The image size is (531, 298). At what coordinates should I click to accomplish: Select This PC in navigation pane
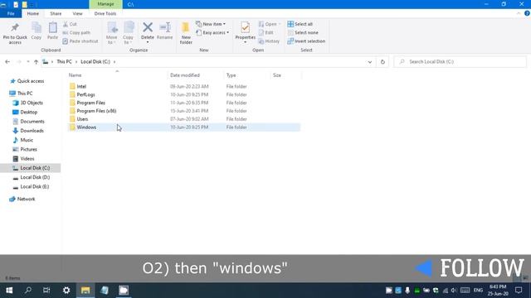tap(25, 94)
